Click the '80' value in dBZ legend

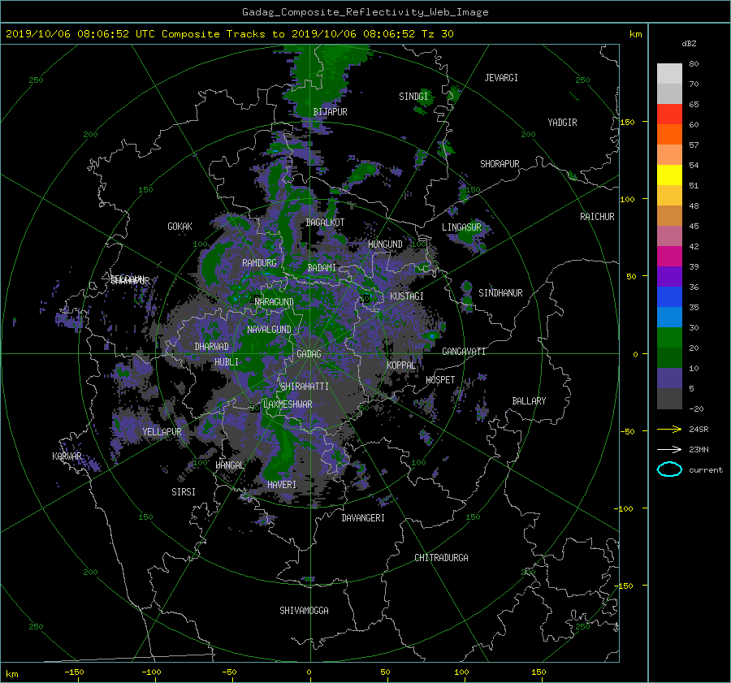(x=694, y=64)
